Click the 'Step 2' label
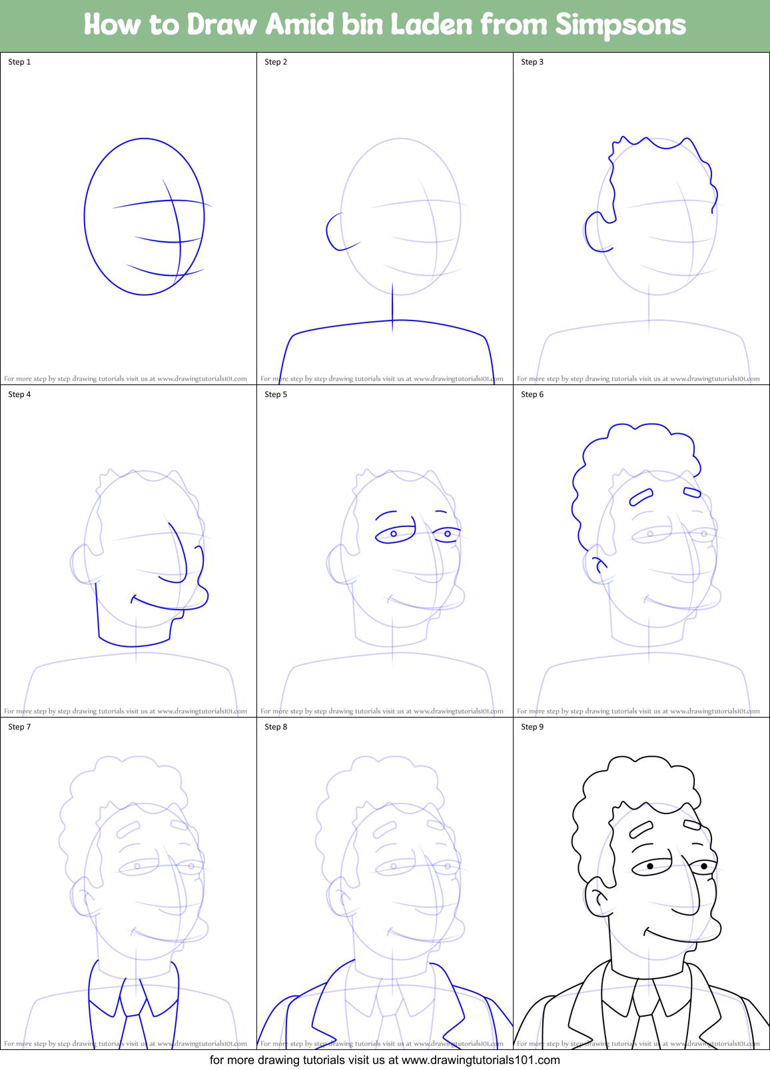The width and height of the screenshot is (770, 1070). [x=276, y=62]
